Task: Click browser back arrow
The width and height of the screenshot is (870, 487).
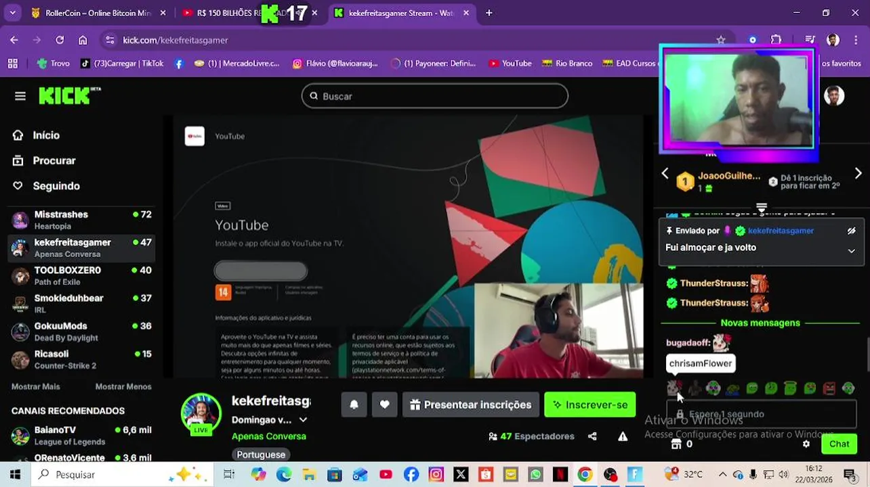Action: (x=14, y=40)
